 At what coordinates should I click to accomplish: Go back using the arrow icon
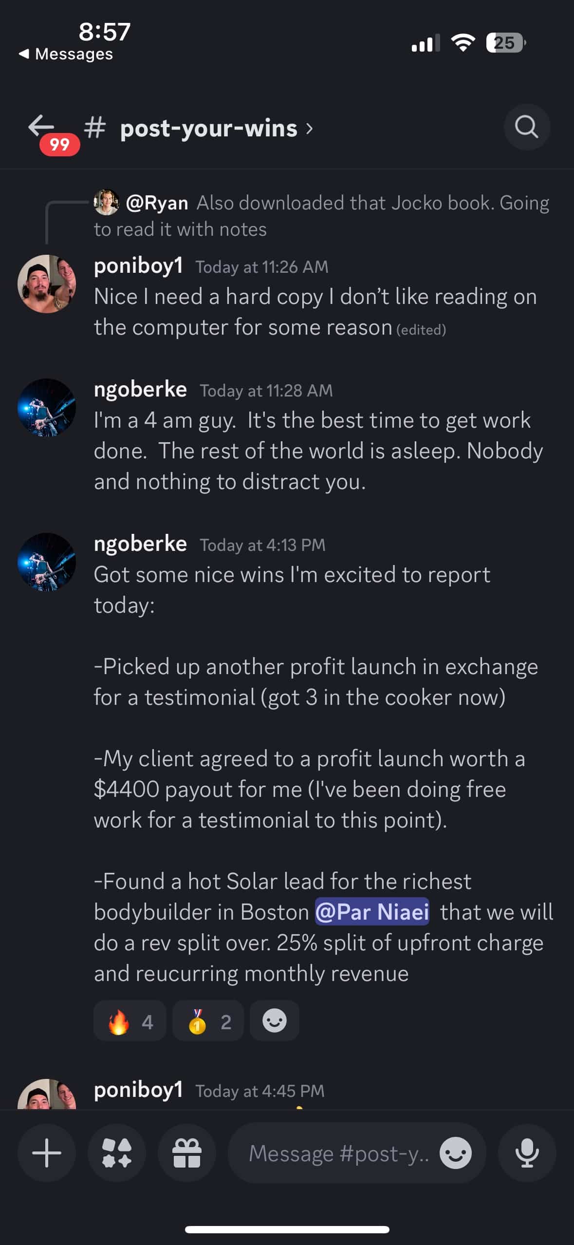point(41,126)
